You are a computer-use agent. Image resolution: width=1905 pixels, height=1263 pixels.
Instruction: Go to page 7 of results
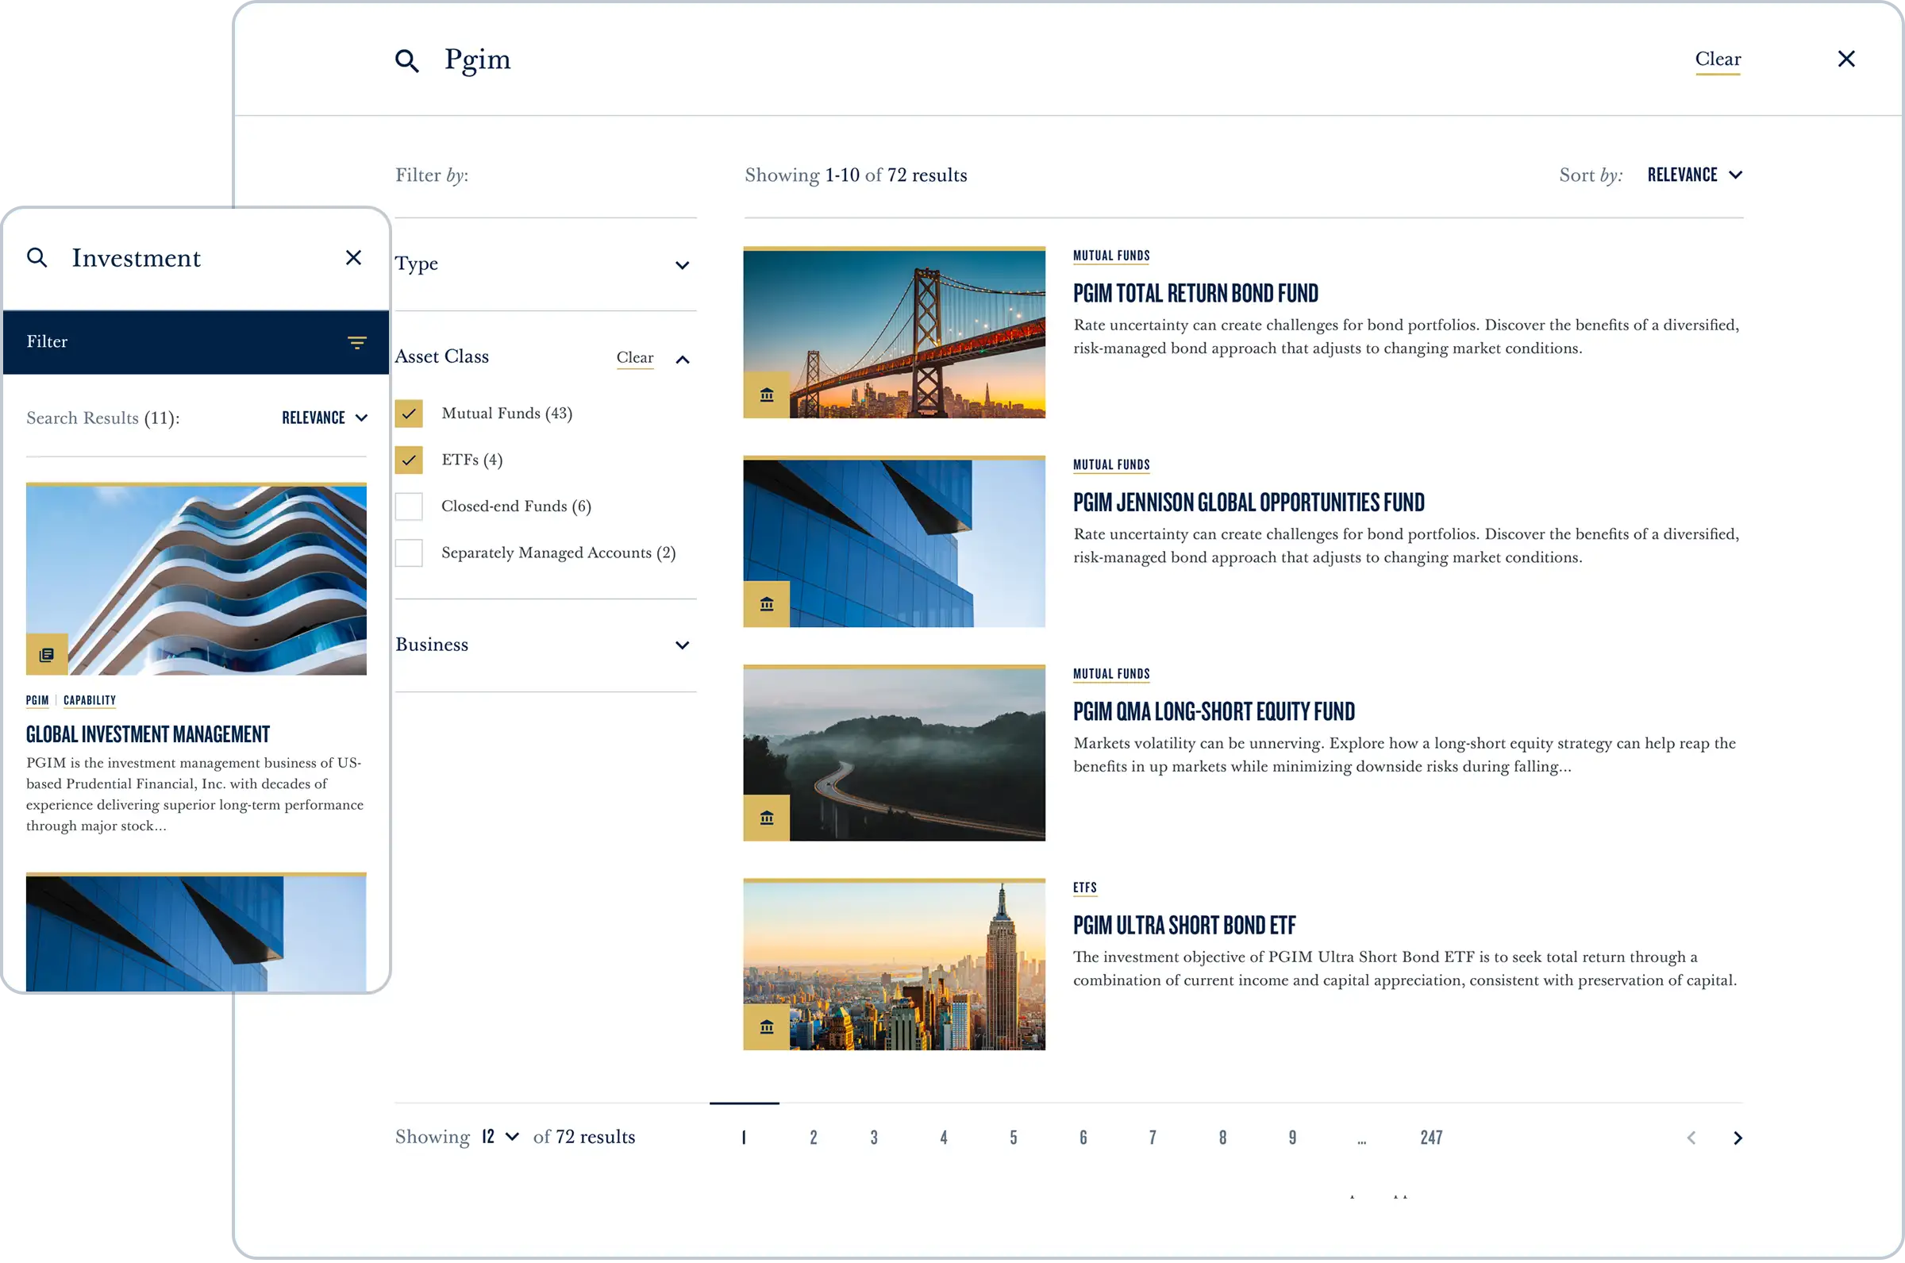point(1153,1138)
